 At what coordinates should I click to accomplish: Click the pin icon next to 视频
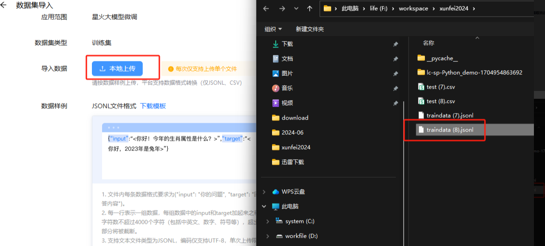pos(395,103)
